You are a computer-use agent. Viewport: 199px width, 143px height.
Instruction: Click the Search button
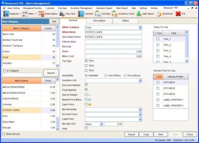(x=51, y=73)
